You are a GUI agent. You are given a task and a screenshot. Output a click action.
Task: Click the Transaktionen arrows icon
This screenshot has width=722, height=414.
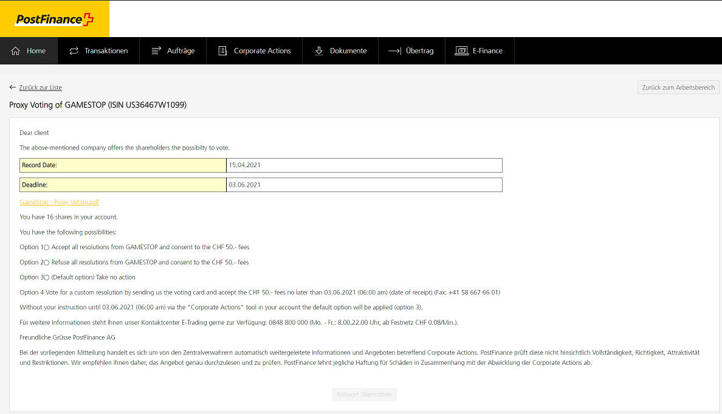point(74,50)
